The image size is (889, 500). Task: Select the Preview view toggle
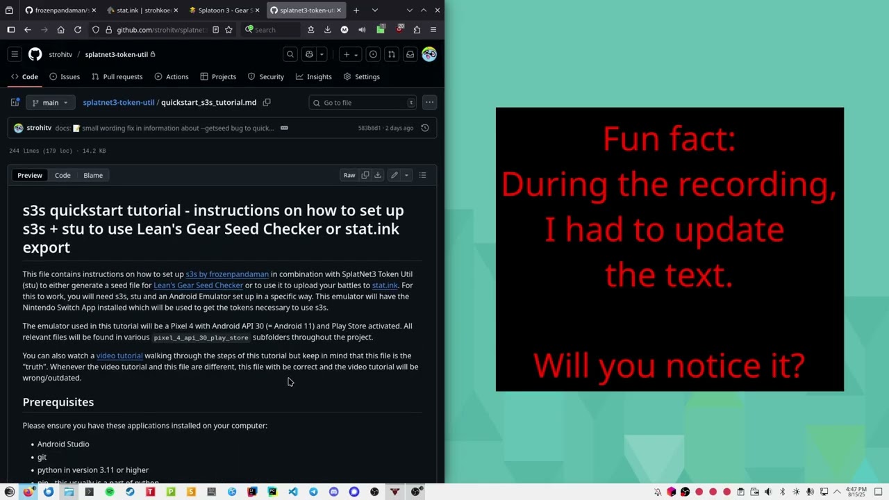coord(30,175)
